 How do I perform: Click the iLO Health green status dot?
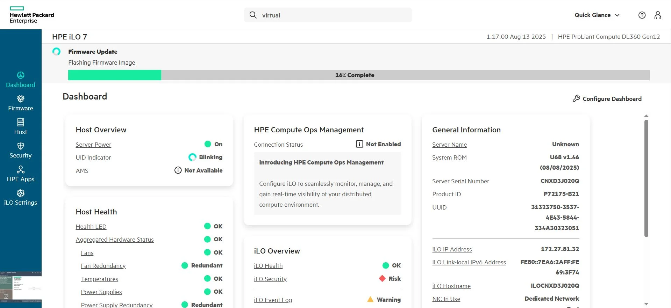(386, 265)
